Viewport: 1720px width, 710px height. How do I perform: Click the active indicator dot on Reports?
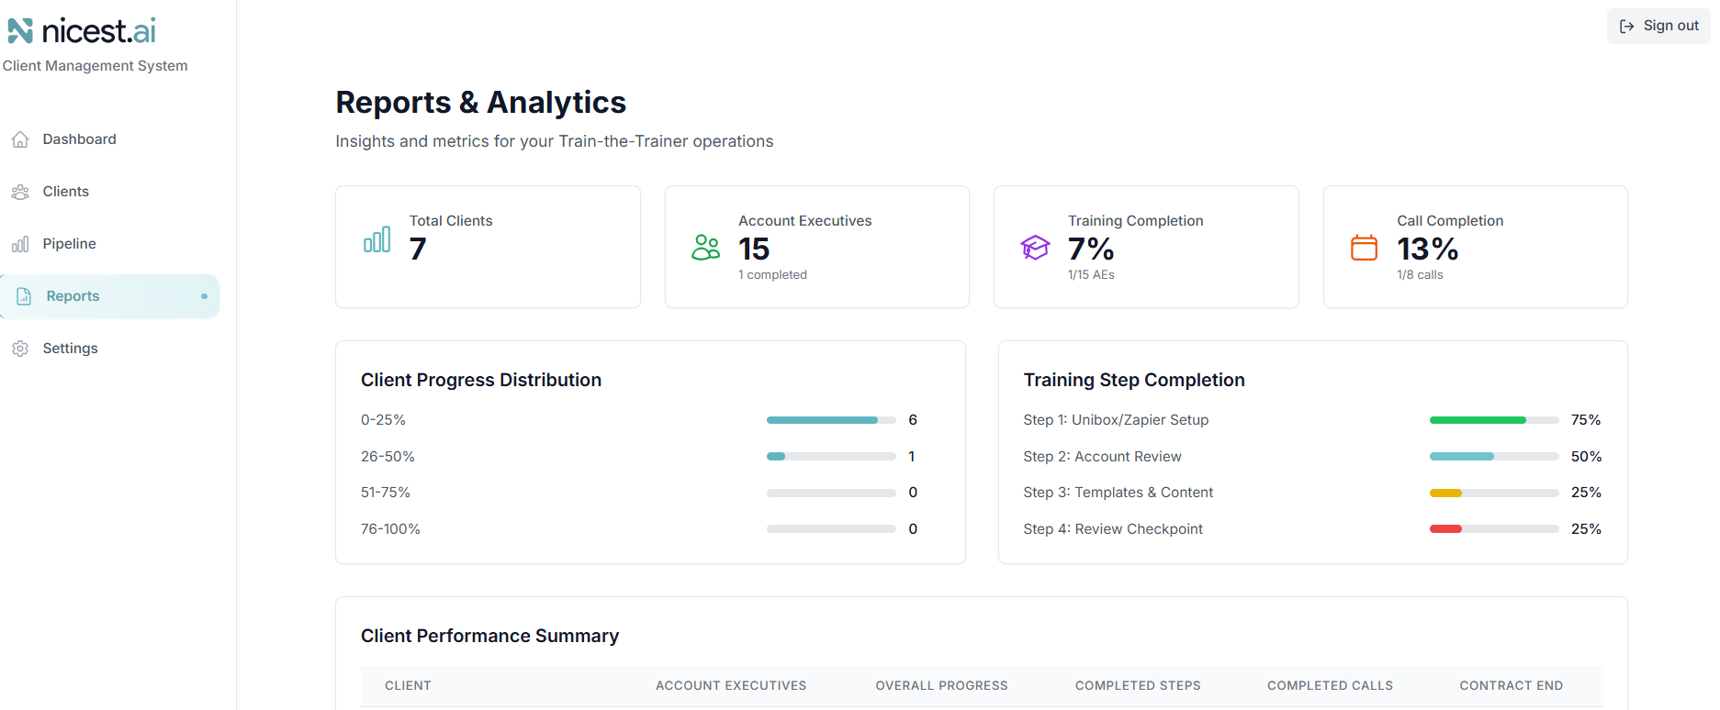204,296
